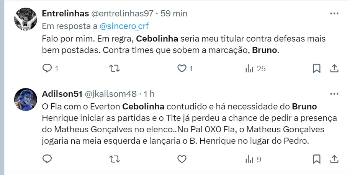Like the Entrelinhas tweet

pyautogui.click(x=182, y=69)
